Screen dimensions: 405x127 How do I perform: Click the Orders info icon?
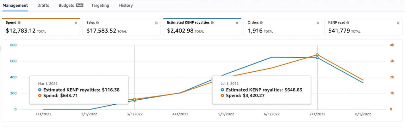(x=262, y=23)
